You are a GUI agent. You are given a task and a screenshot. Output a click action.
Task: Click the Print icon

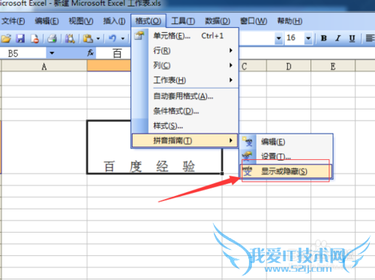point(52,38)
